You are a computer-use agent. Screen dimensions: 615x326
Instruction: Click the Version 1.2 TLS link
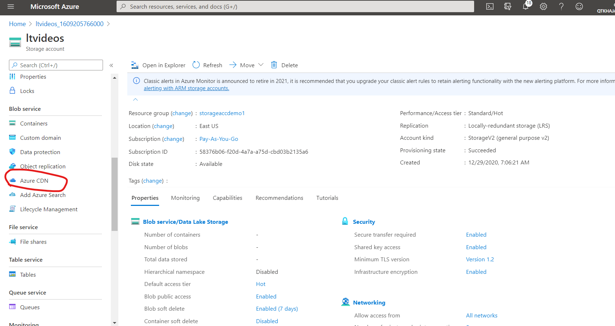[x=480, y=259]
